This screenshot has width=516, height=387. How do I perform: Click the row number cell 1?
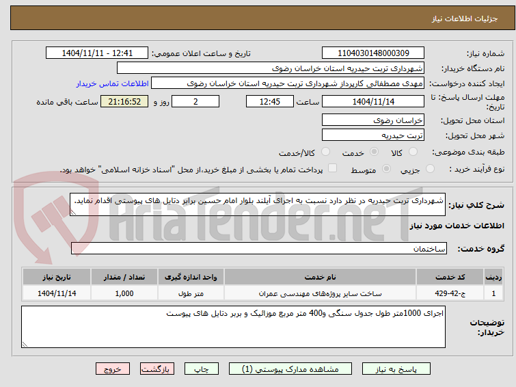point(493,293)
